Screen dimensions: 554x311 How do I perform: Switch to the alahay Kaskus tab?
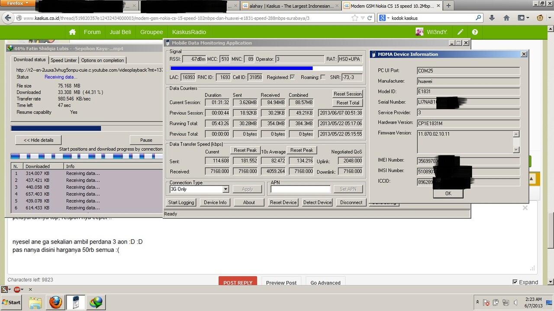point(290,6)
